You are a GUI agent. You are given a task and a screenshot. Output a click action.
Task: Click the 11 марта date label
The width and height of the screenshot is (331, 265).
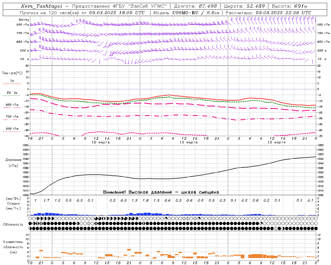pyautogui.click(x=189, y=142)
